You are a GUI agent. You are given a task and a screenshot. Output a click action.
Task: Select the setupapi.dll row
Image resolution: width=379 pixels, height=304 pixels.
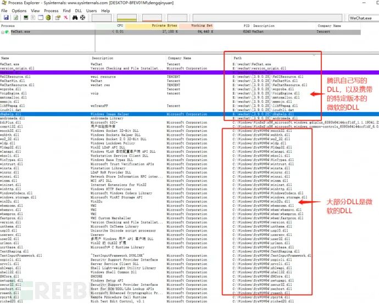click(189, 280)
